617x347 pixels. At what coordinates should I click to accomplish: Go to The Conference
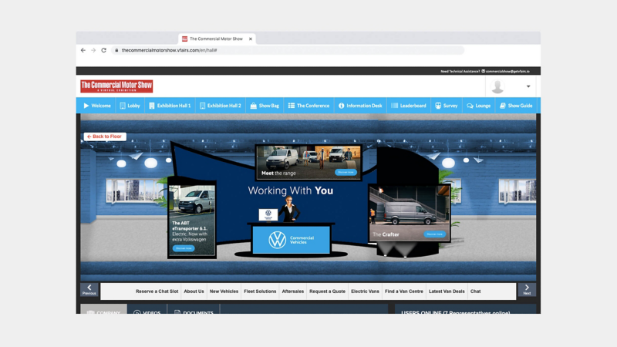[x=309, y=106]
